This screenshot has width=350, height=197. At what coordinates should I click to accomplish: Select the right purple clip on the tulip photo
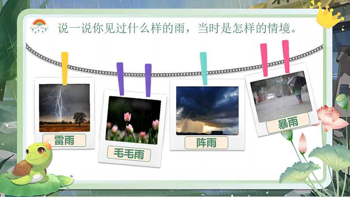[148, 80]
